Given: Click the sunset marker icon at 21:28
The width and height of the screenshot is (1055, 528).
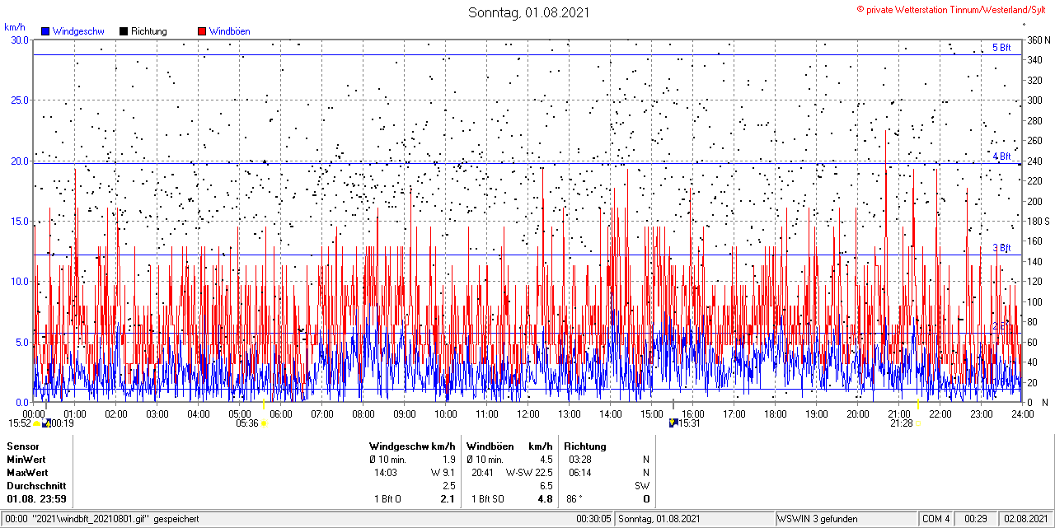Looking at the screenshot, I should (x=918, y=423).
